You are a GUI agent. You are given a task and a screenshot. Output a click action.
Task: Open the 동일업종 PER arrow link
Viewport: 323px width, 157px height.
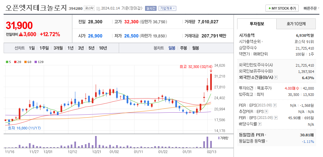tap(252, 135)
